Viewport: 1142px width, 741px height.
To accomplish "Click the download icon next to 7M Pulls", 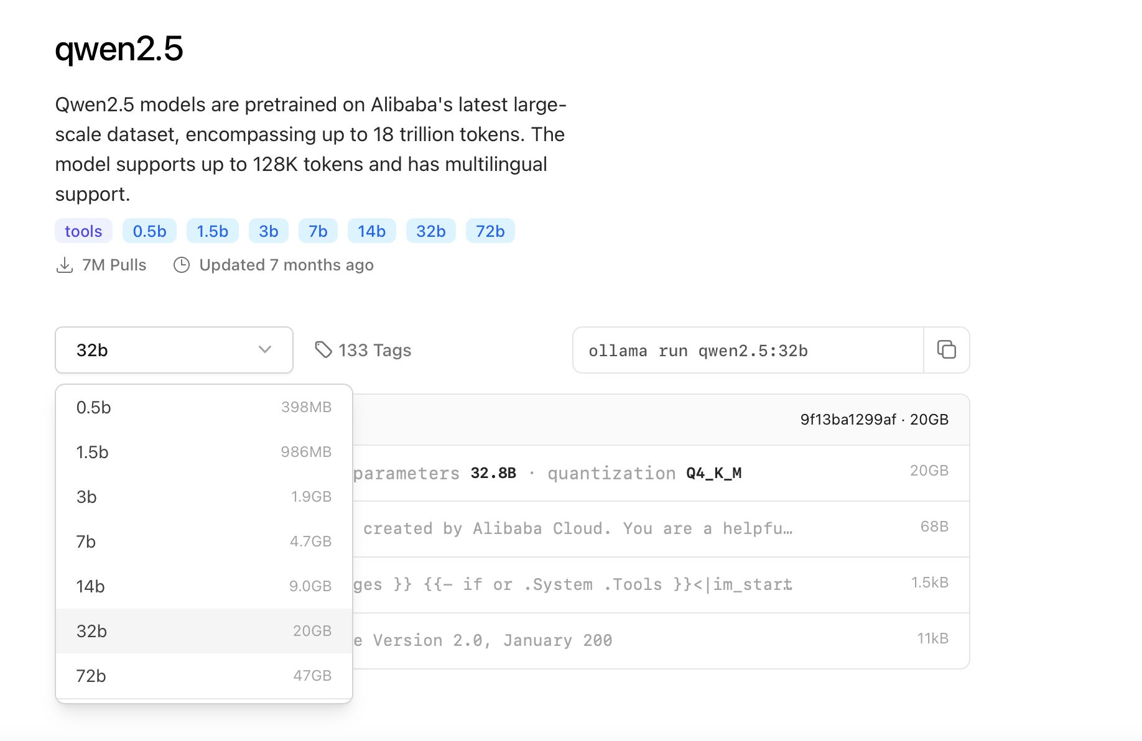I will [x=65, y=265].
